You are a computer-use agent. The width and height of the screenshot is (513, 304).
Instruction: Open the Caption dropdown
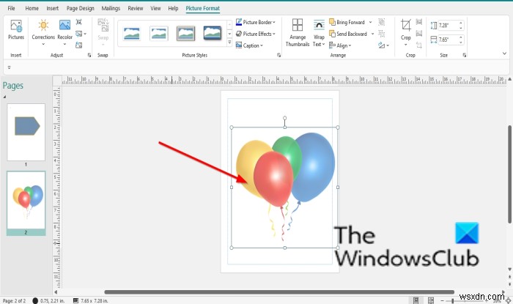point(249,45)
